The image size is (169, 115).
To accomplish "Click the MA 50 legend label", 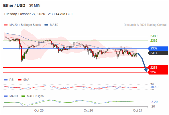I will (x=54, y=25).
